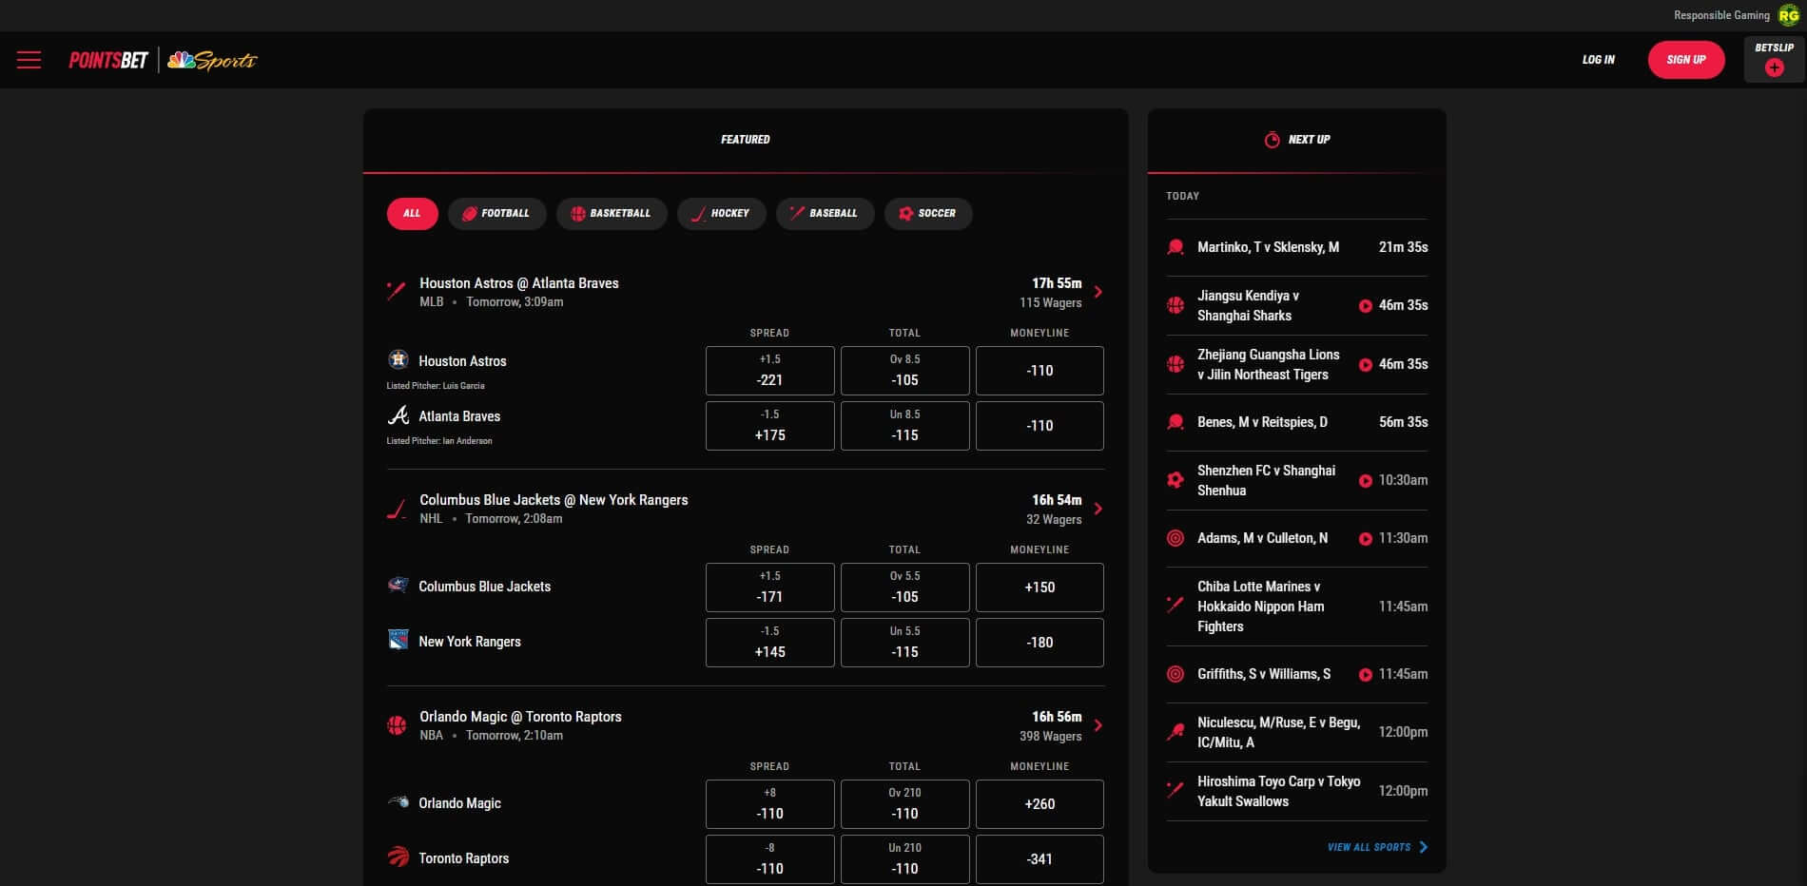Click the New York Rangers team logo

[398, 640]
